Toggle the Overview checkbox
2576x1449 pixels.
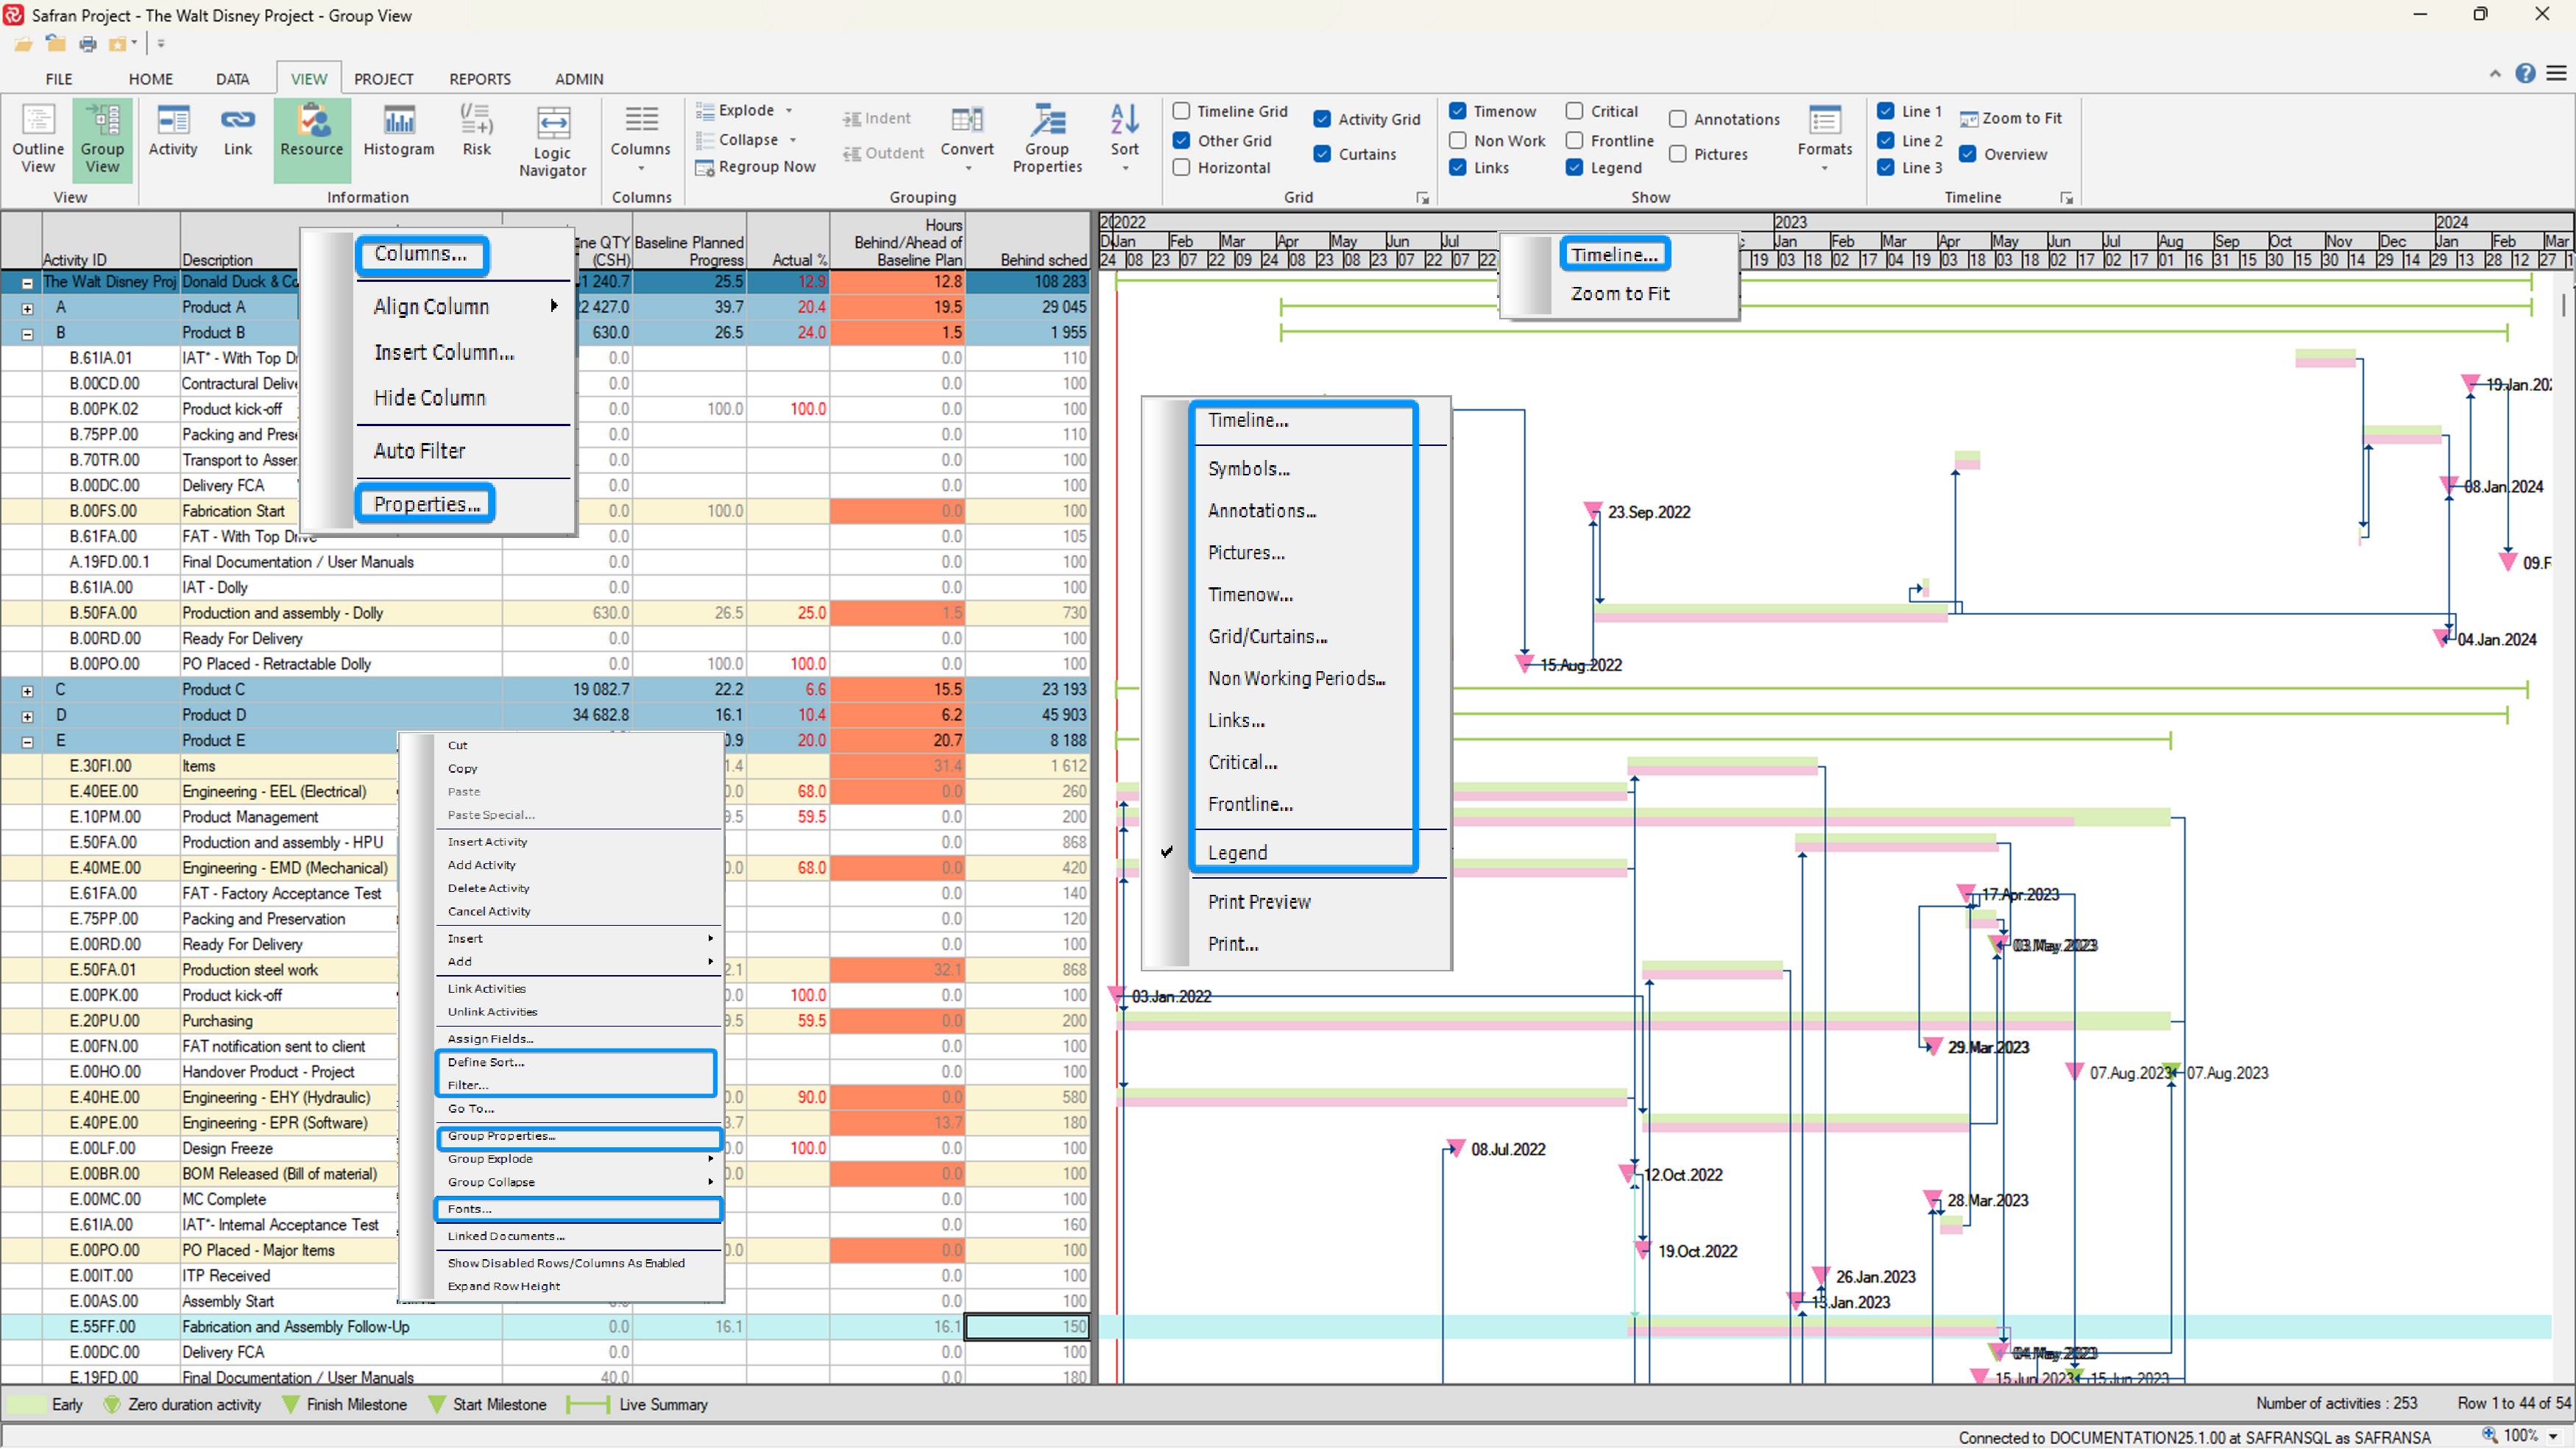1967,154
